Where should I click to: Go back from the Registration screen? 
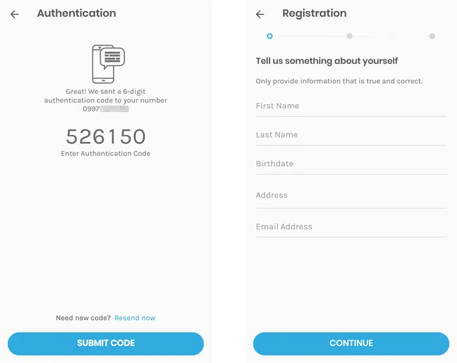tap(260, 14)
